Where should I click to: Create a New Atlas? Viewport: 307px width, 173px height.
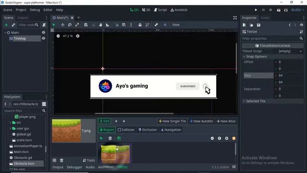(226, 121)
